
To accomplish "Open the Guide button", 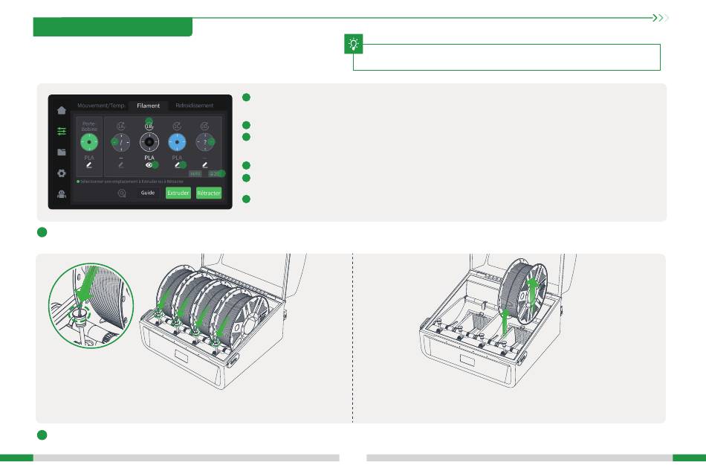I will click(148, 193).
